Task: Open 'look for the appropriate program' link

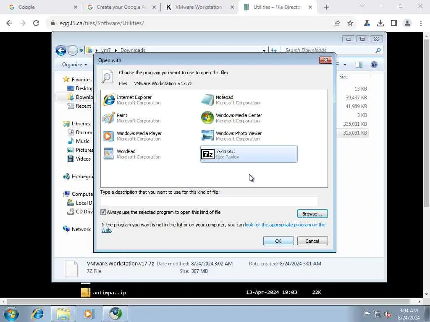Action: click(x=285, y=225)
